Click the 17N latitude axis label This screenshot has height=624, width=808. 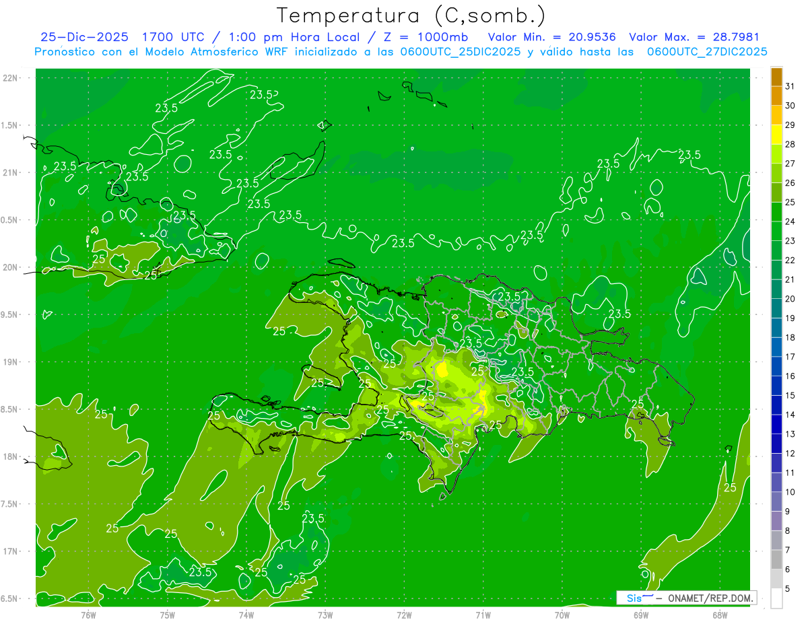point(11,551)
